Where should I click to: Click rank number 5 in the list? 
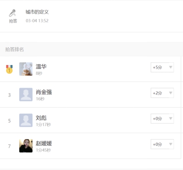click(9, 121)
